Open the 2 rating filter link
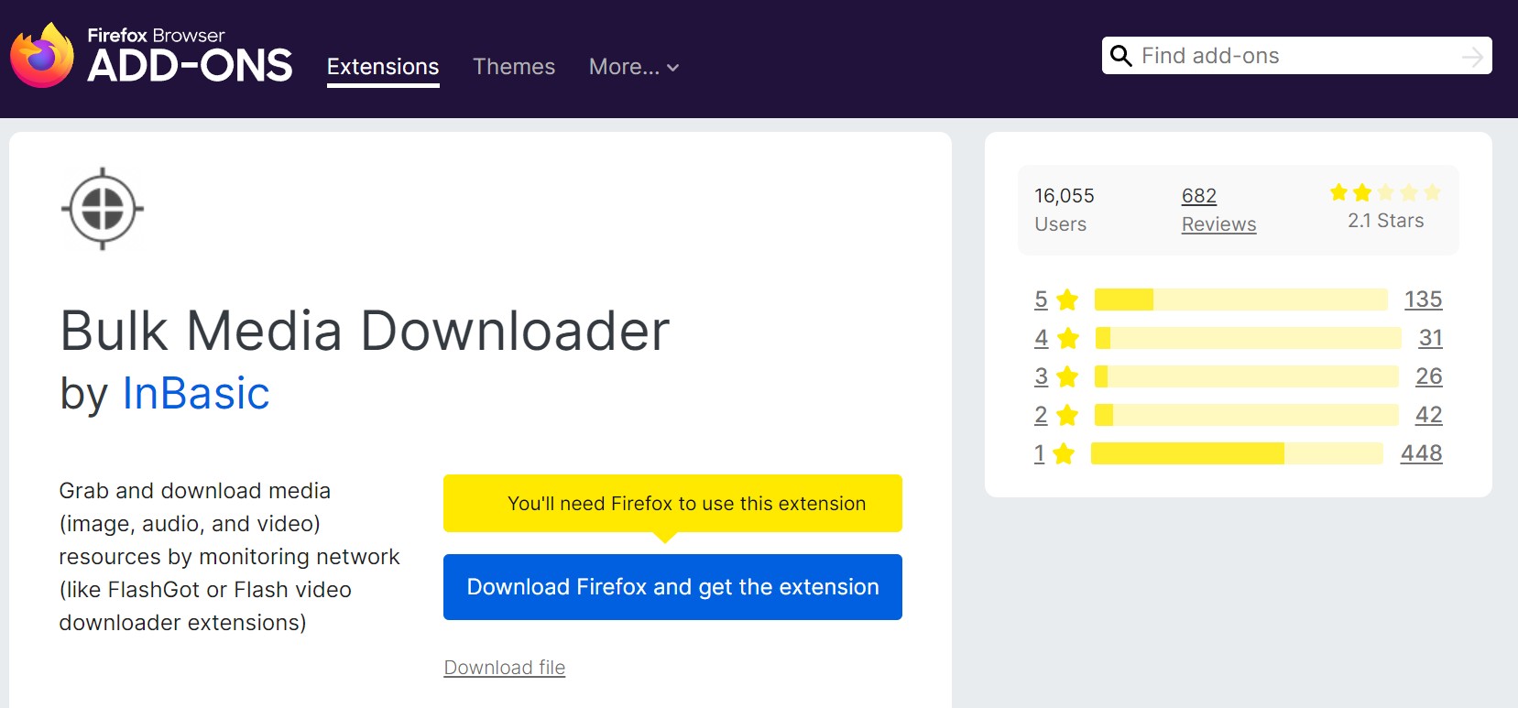This screenshot has width=1518, height=708. [1041, 415]
